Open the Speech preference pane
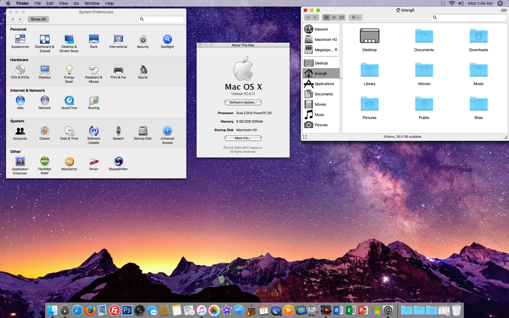 point(118,133)
